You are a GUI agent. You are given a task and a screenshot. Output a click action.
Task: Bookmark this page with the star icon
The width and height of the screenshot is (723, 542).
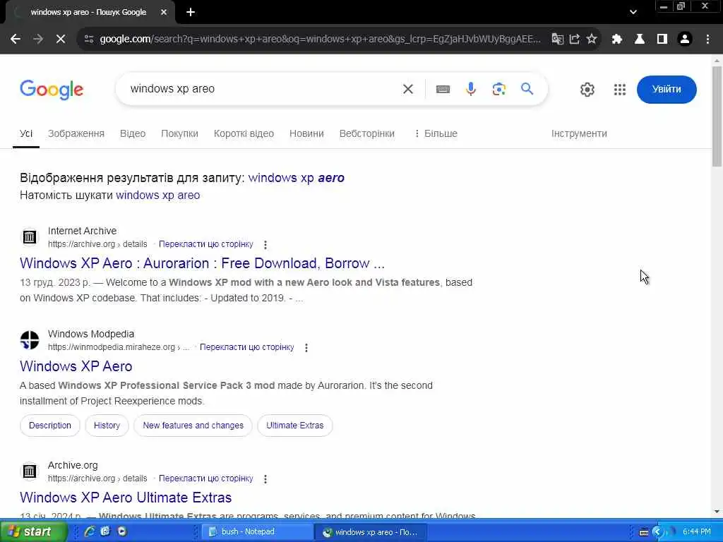[592, 40]
